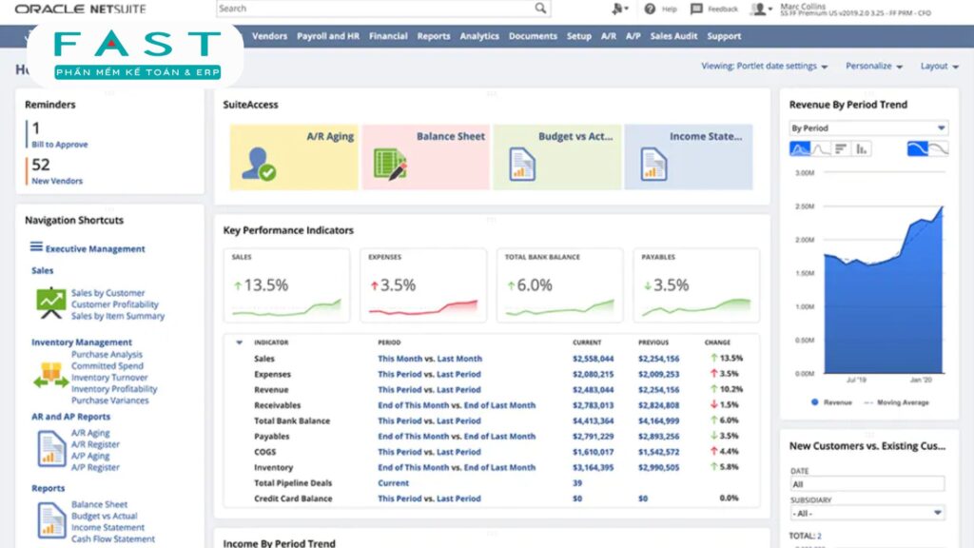This screenshot has height=548, width=974.
Task: Click the Bill to Approve reminder
Action: click(60, 145)
